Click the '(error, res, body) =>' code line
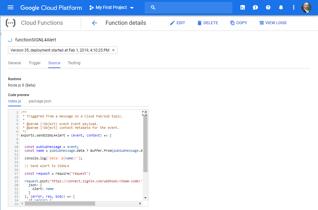 pos(50,197)
